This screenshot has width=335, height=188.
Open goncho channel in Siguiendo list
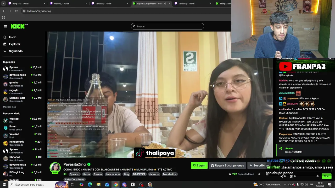pyautogui.click(x=22, y=84)
